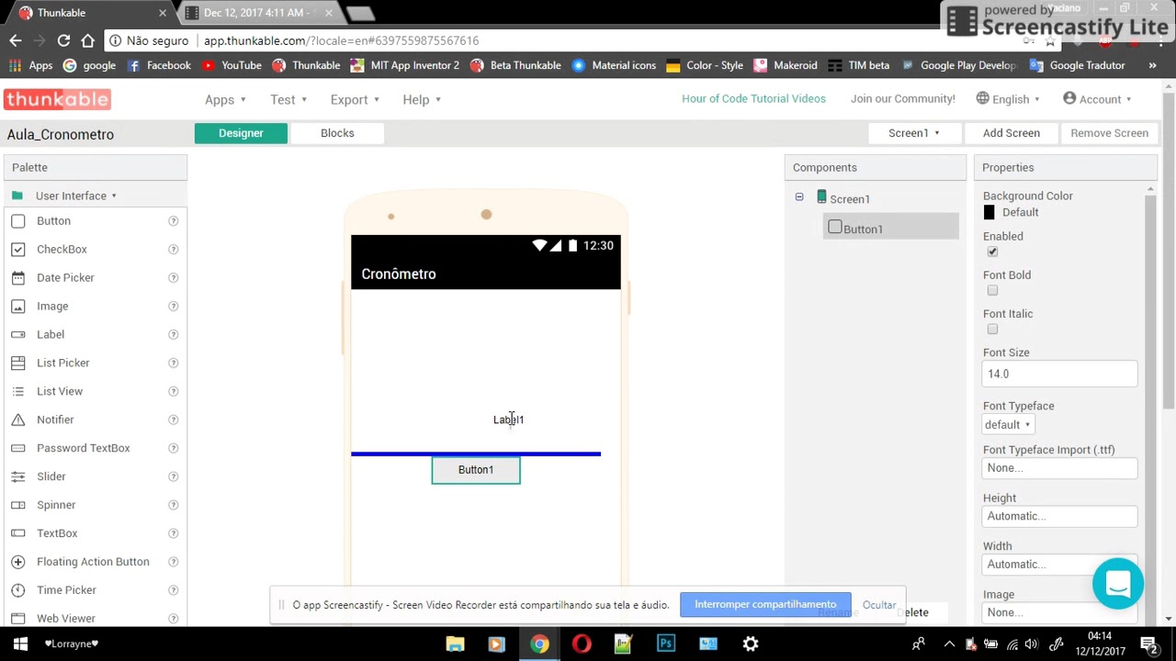Click Remove Screen button
The image size is (1176, 661).
click(1109, 133)
